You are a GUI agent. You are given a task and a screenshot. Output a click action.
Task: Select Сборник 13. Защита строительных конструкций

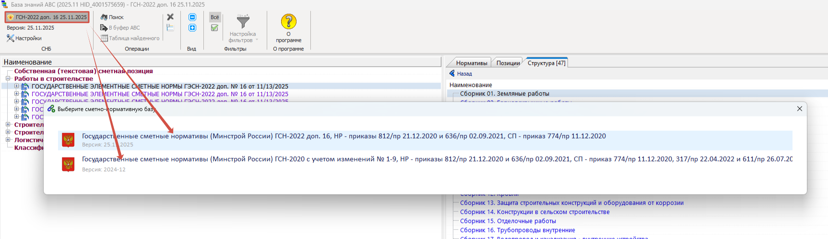(572, 203)
